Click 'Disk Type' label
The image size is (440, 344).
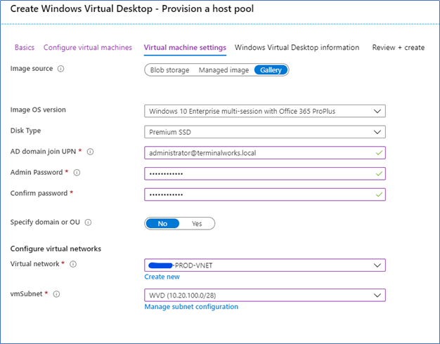pyautogui.click(x=25, y=131)
